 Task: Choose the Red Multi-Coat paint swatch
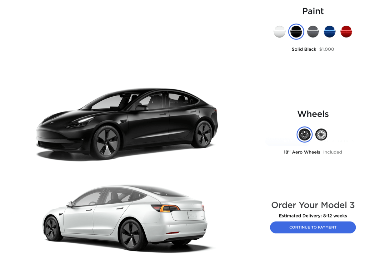[346, 32]
